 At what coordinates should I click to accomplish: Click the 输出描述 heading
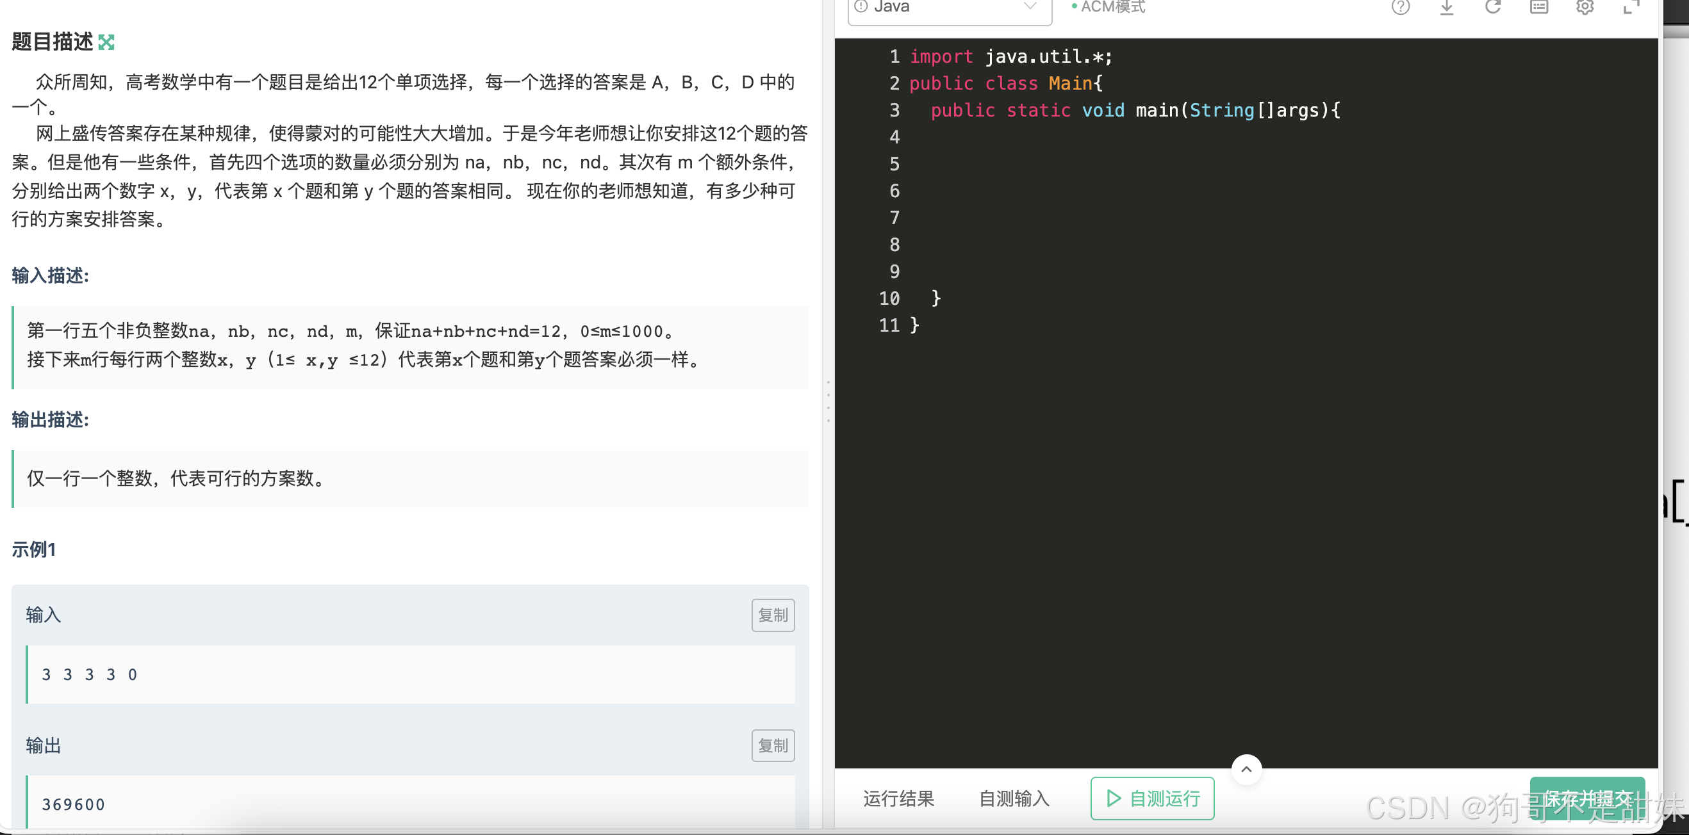tap(50, 419)
